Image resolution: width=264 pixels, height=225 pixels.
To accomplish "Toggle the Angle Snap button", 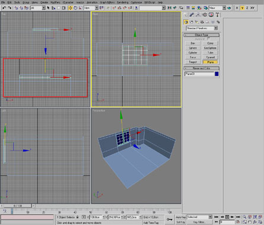I will click(x=119, y=8).
